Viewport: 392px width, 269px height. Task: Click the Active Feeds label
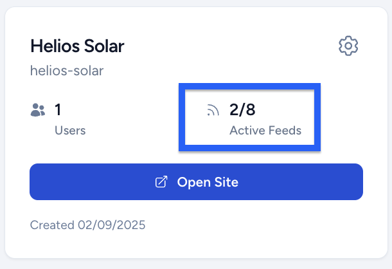click(265, 131)
